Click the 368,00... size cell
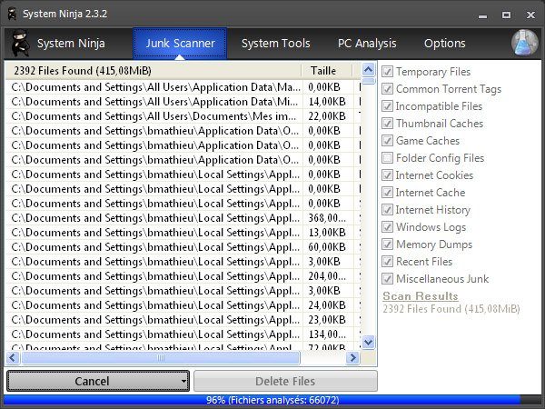Screen dimensions: 545x409 coord(327,218)
